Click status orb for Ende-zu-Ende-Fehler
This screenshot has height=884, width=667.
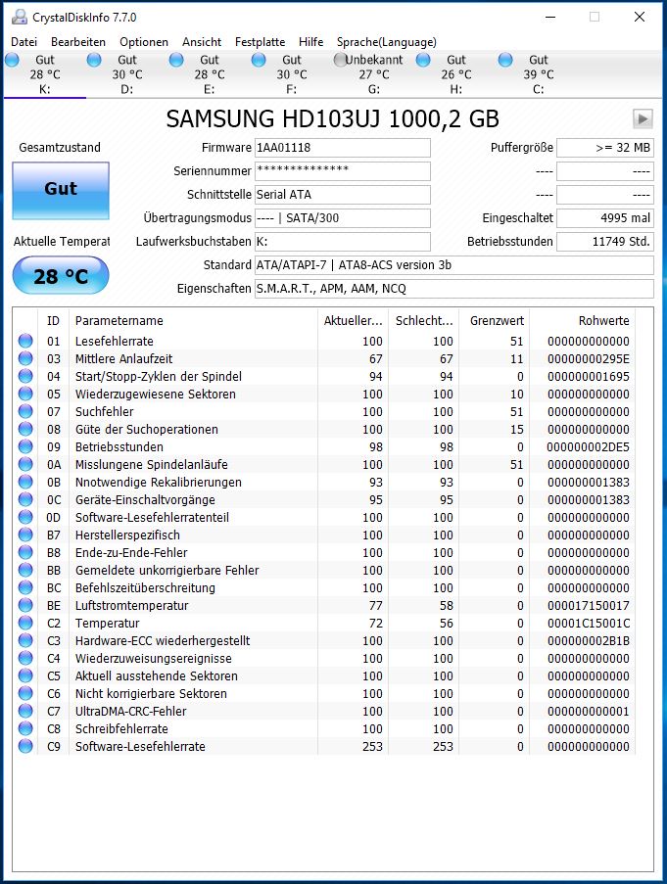[25, 552]
